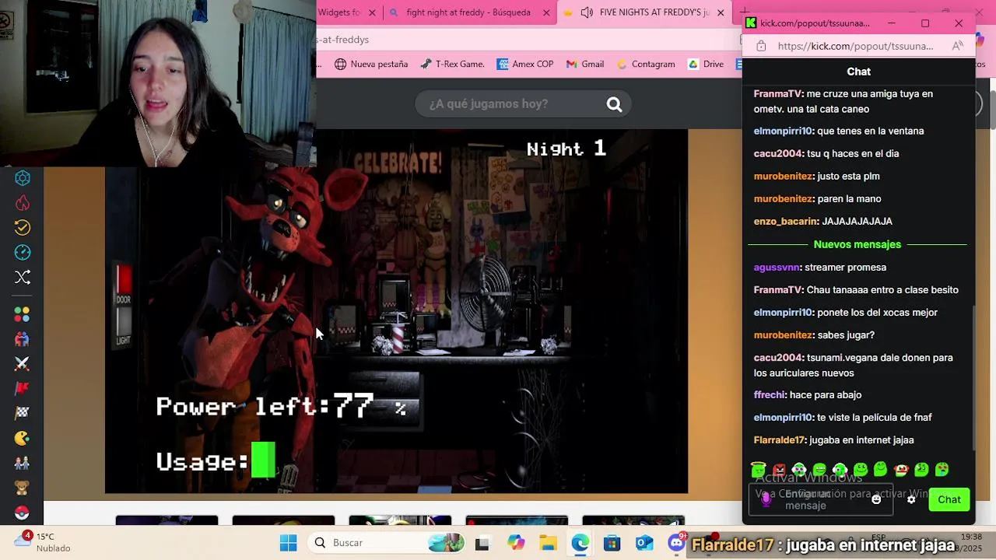
Task: Select the angel halo green emote
Action: click(759, 470)
